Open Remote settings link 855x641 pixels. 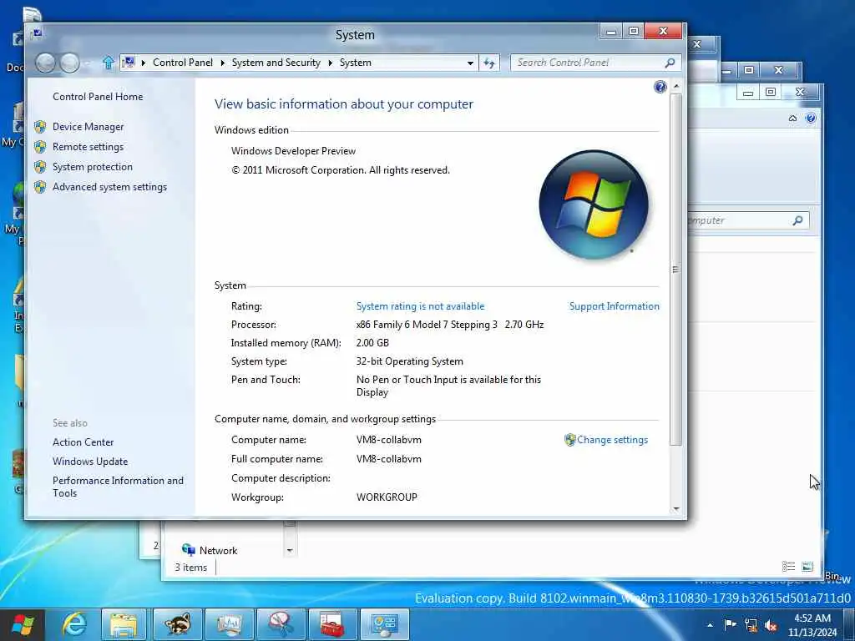88,147
